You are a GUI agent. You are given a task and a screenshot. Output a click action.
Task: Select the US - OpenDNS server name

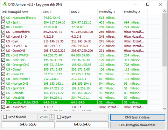click(x=16, y=51)
